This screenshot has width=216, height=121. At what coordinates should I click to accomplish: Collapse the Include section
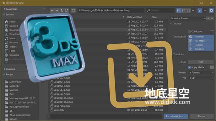[176, 24]
